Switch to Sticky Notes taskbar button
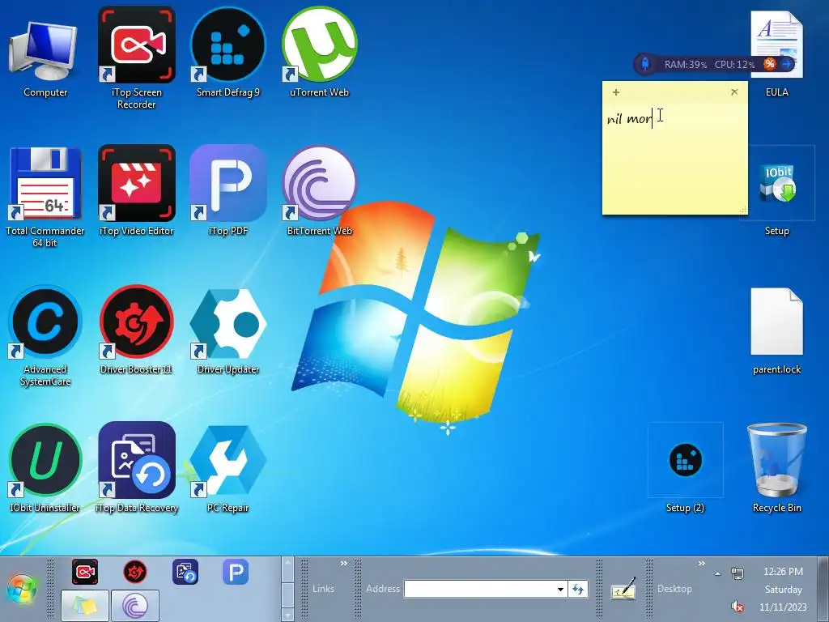Image resolution: width=829 pixels, height=622 pixels. click(85, 605)
